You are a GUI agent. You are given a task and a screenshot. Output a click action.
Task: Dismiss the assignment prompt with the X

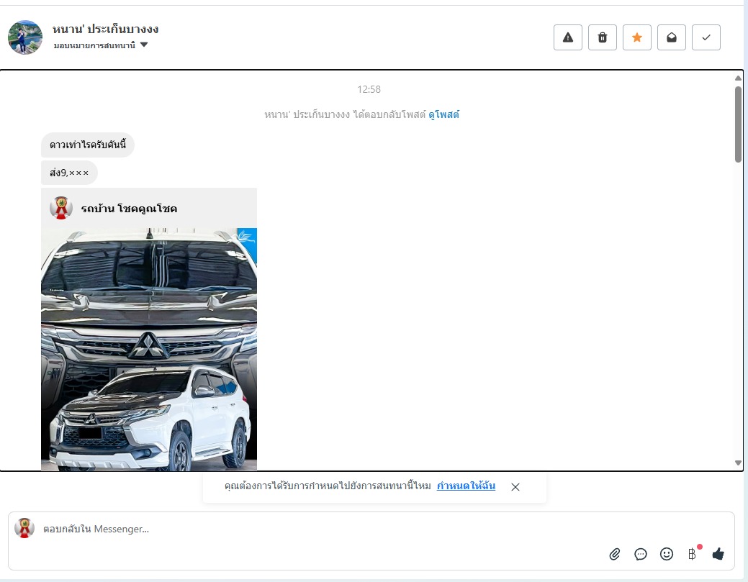(x=515, y=486)
